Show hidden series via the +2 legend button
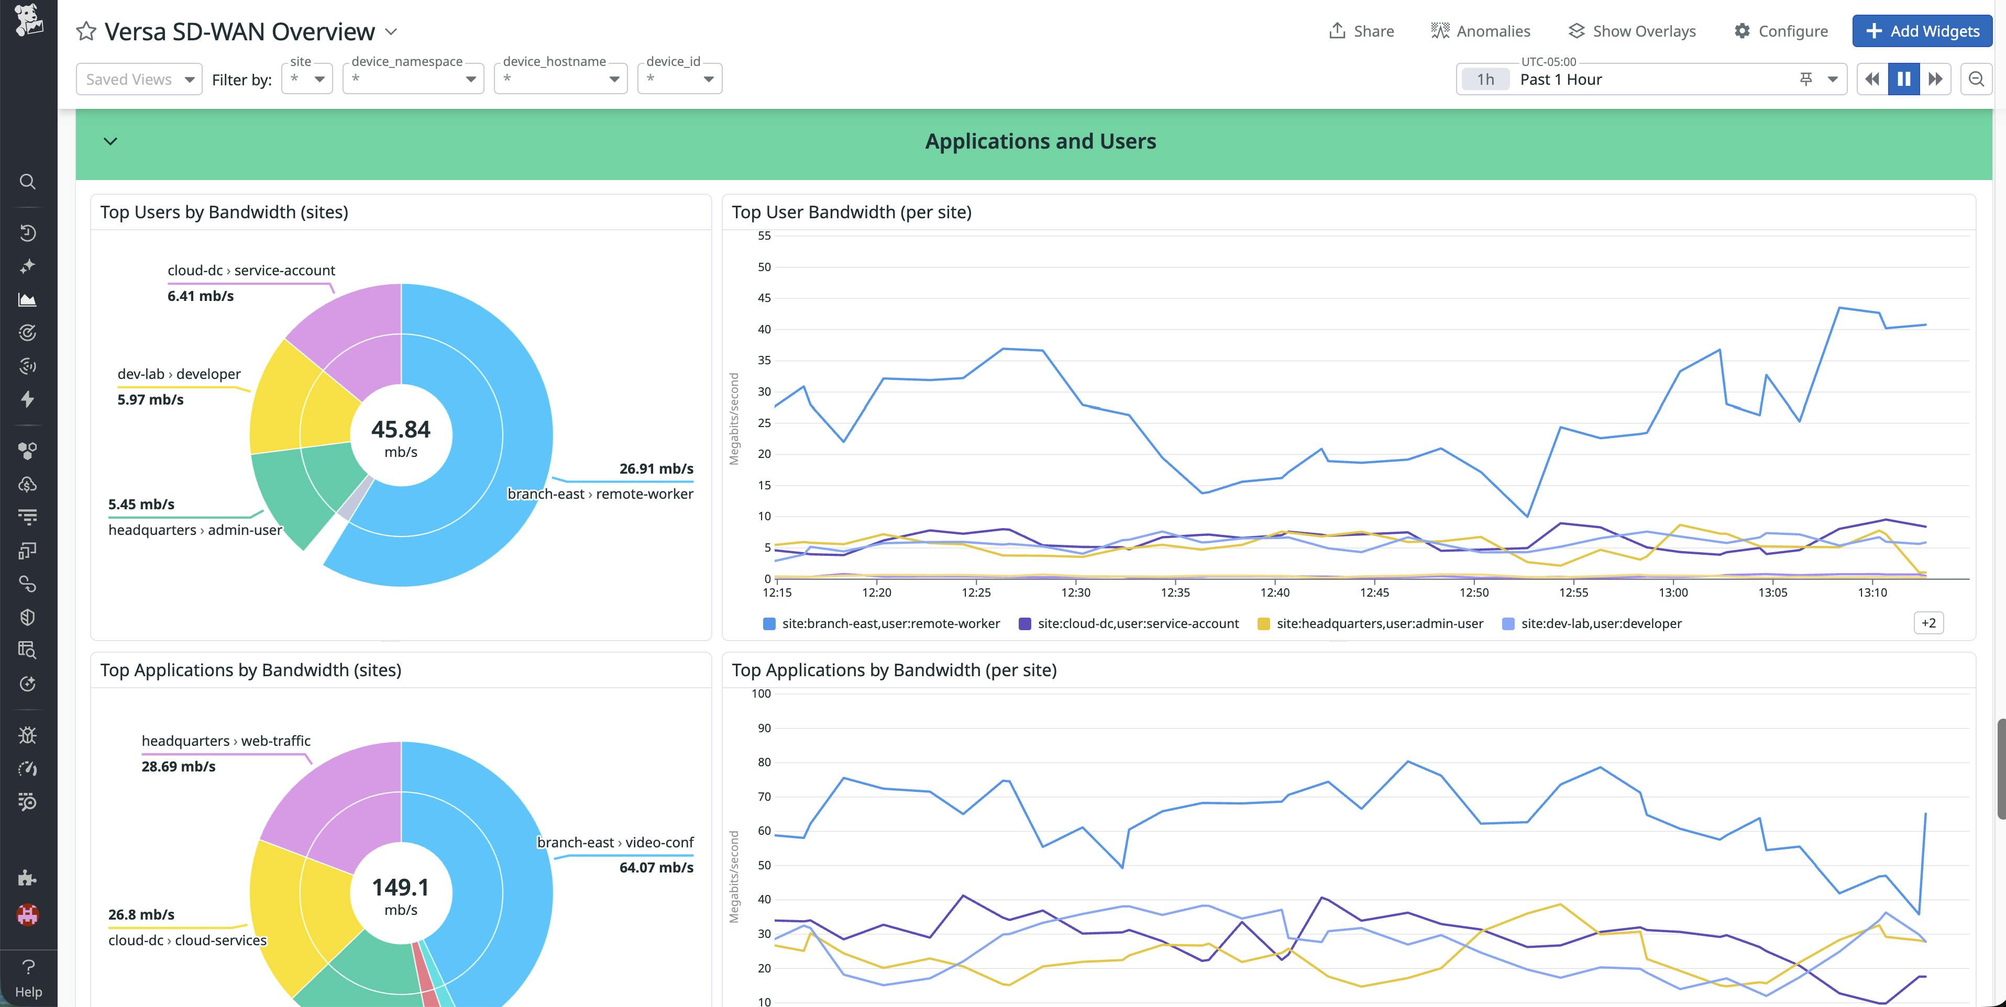 click(1929, 622)
